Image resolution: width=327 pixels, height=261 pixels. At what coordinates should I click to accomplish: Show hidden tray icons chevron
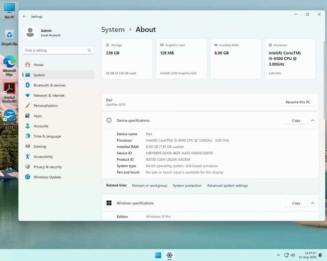tap(278, 255)
